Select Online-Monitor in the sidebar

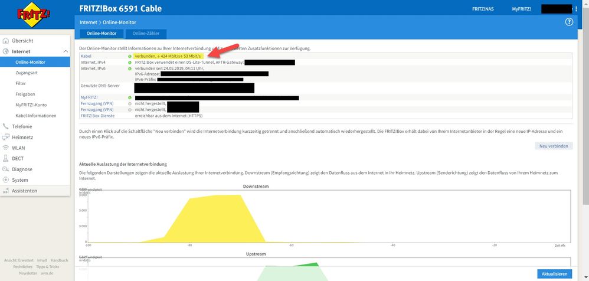point(35,62)
